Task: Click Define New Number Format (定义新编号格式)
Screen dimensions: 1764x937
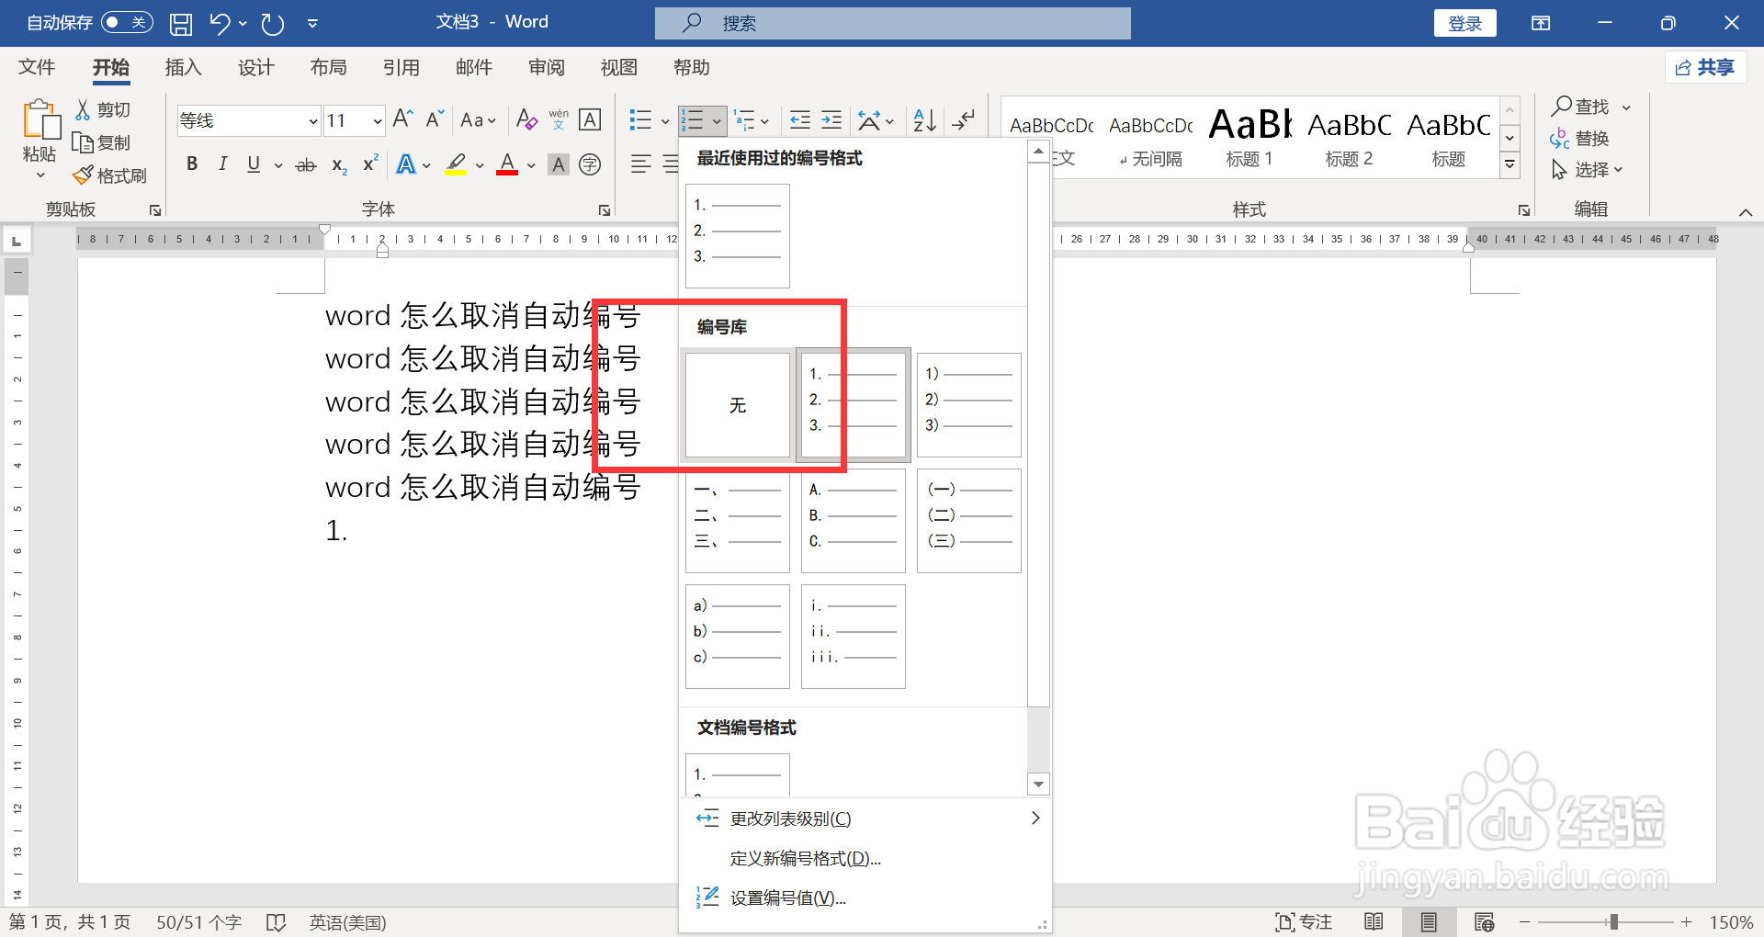Action: [x=806, y=858]
